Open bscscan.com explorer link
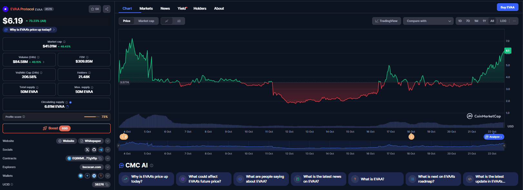This screenshot has width=523, height=190. tap(92, 167)
